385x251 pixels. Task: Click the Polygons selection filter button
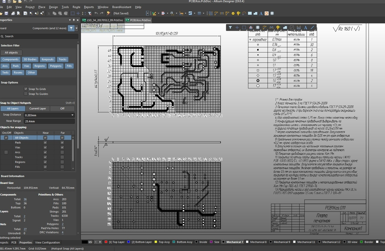click(x=56, y=66)
